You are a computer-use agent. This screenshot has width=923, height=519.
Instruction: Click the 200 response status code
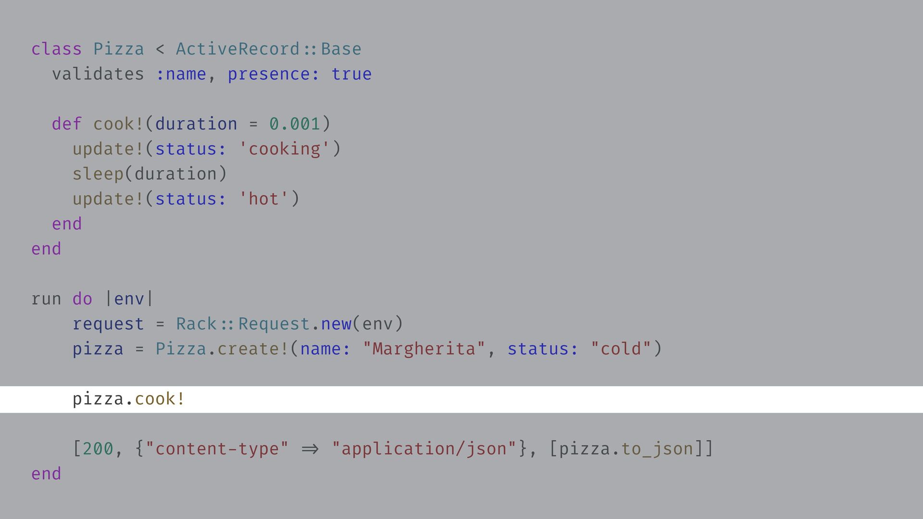(x=98, y=449)
